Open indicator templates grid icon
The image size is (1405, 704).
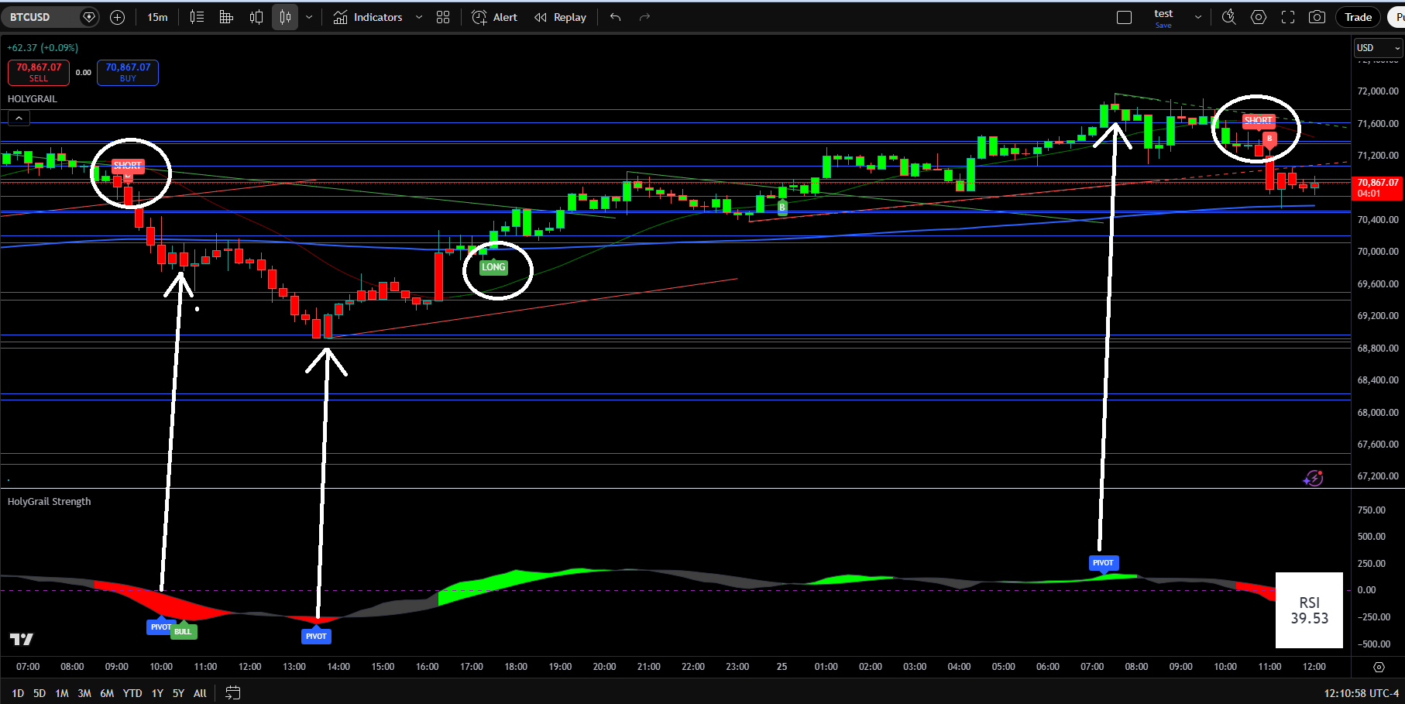[443, 17]
